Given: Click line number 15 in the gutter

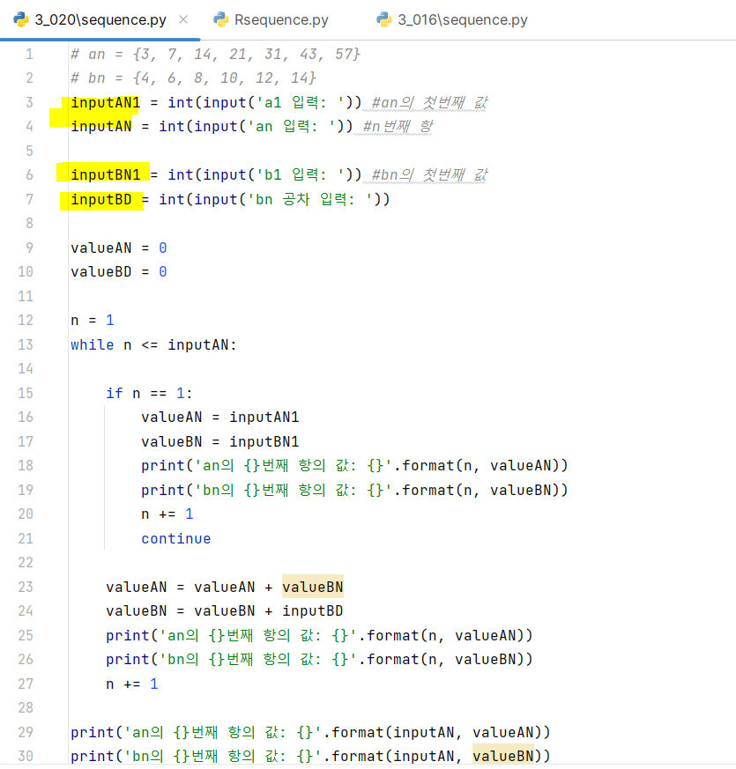Looking at the screenshot, I should click(x=26, y=394).
